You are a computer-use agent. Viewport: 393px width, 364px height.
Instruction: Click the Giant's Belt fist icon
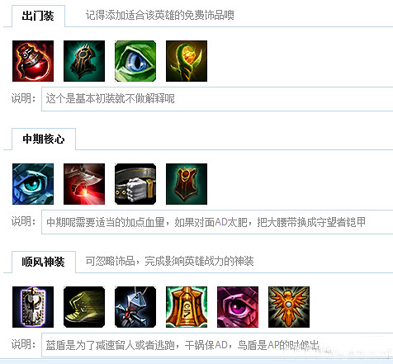pos(135,184)
